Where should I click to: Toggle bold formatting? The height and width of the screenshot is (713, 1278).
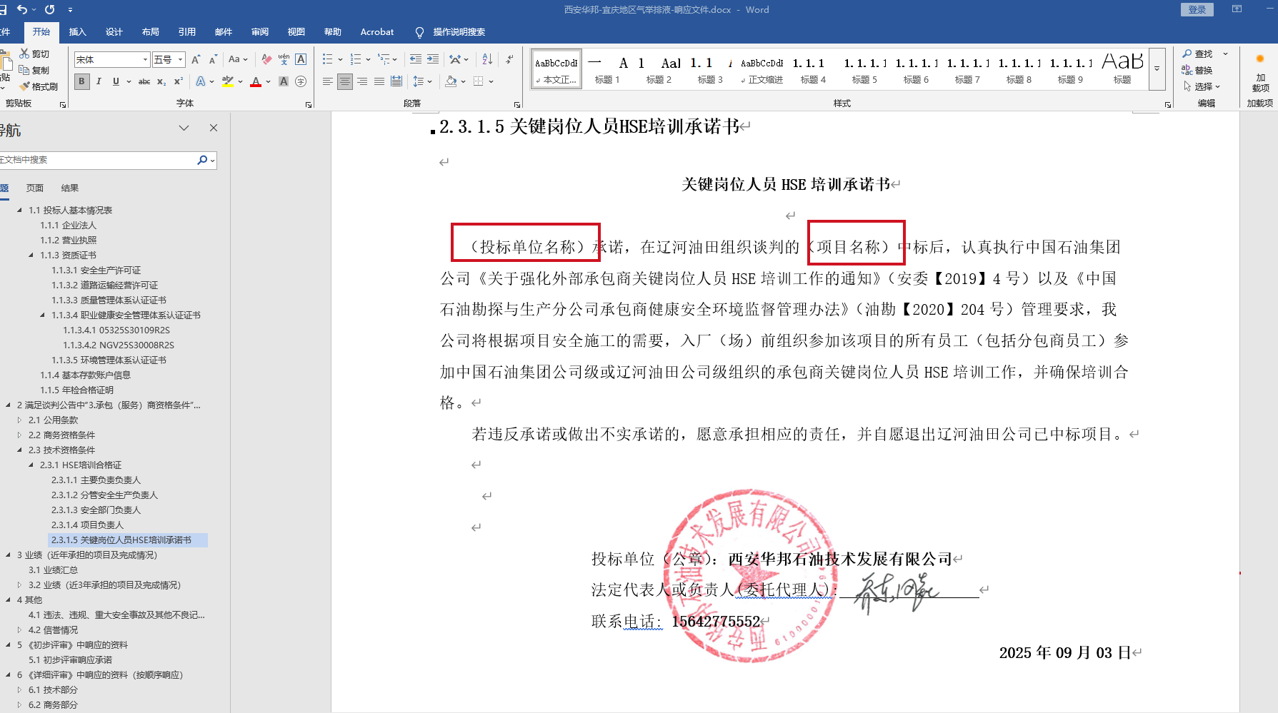tap(81, 81)
